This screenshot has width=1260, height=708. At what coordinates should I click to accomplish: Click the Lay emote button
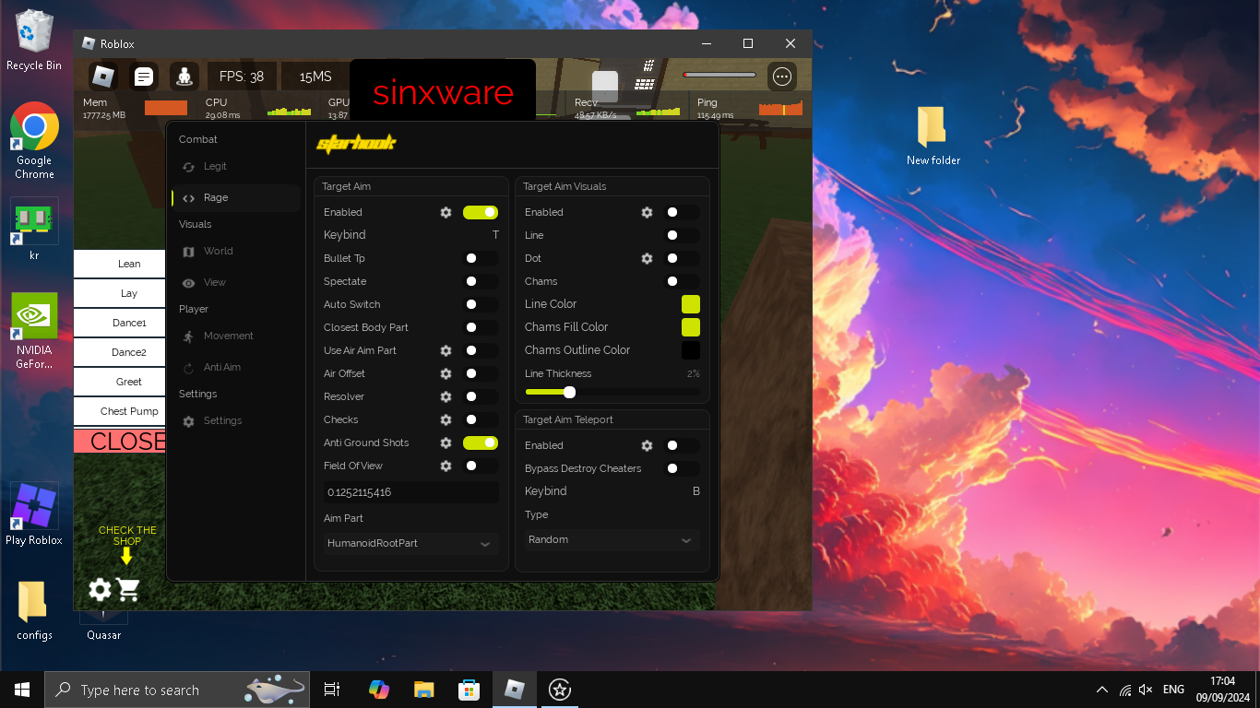point(120,293)
